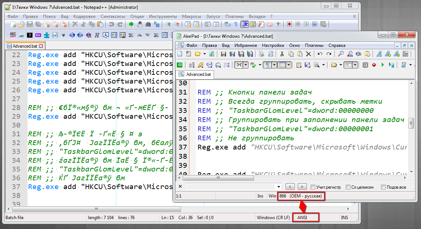Expand spell-check dropdown arrow in AkelPad
Screen dimensions: 421x229
coord(260,65)
